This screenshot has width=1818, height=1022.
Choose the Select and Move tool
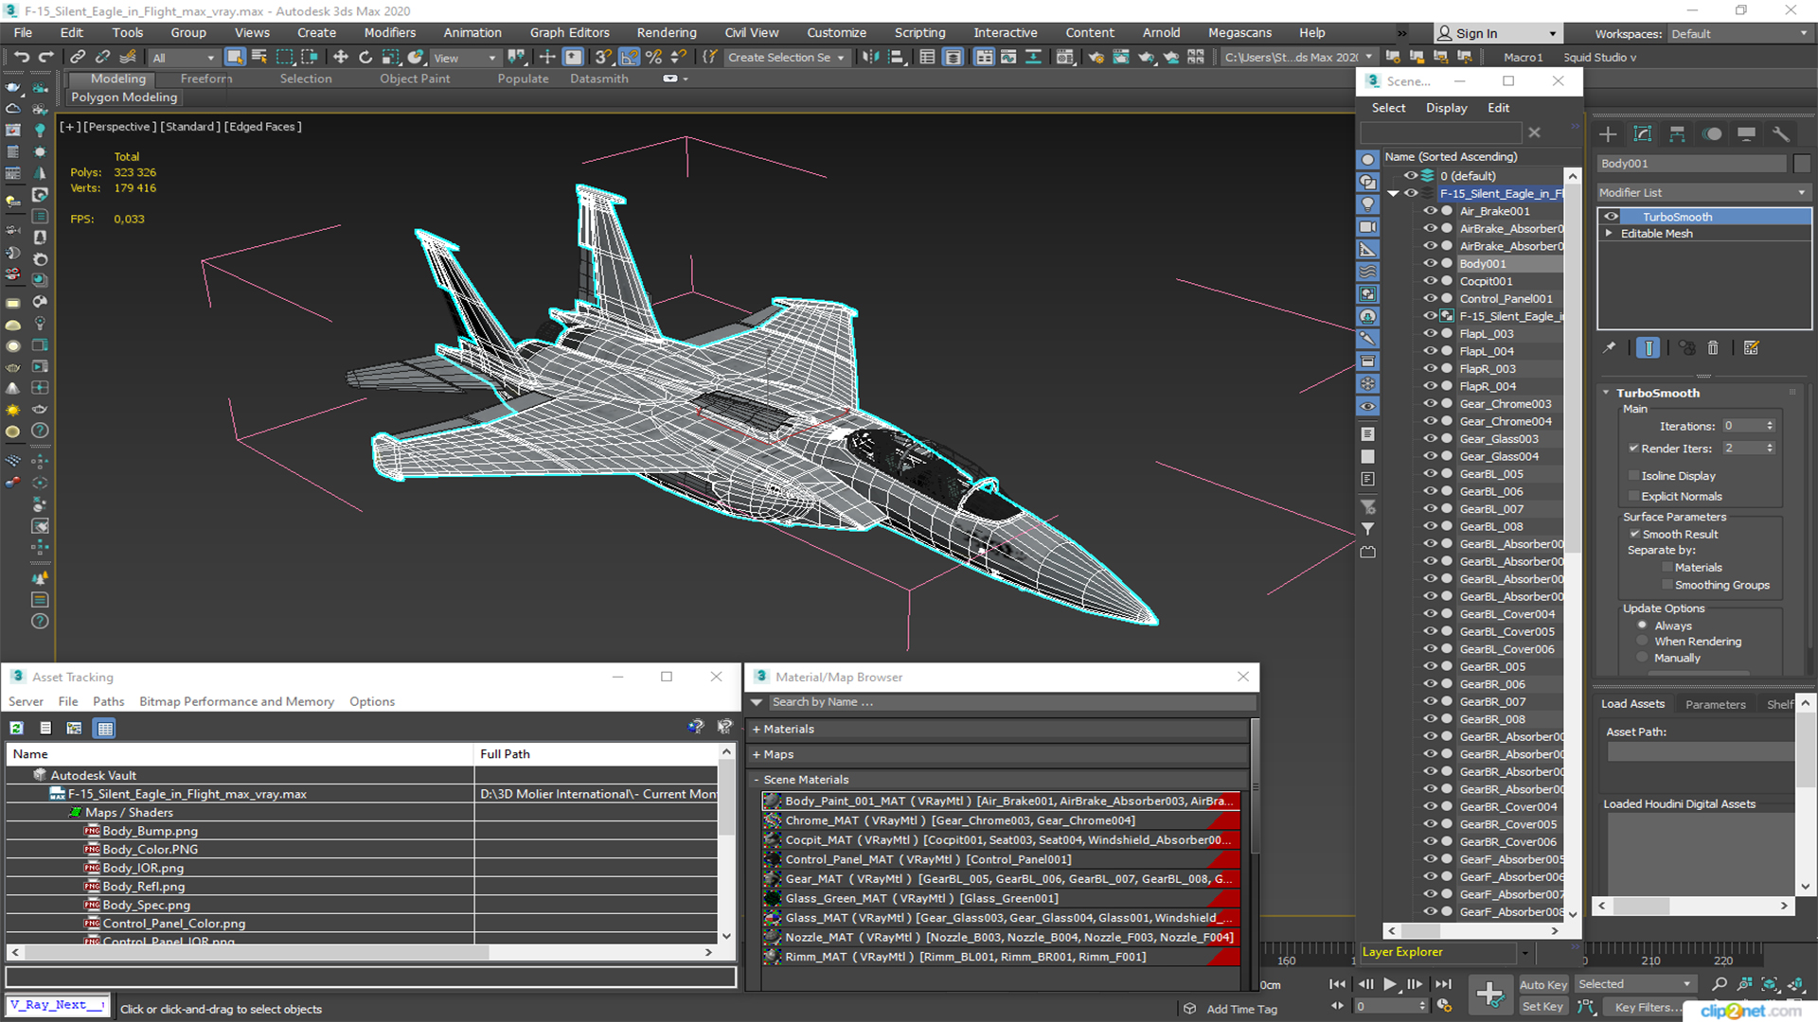[341, 57]
